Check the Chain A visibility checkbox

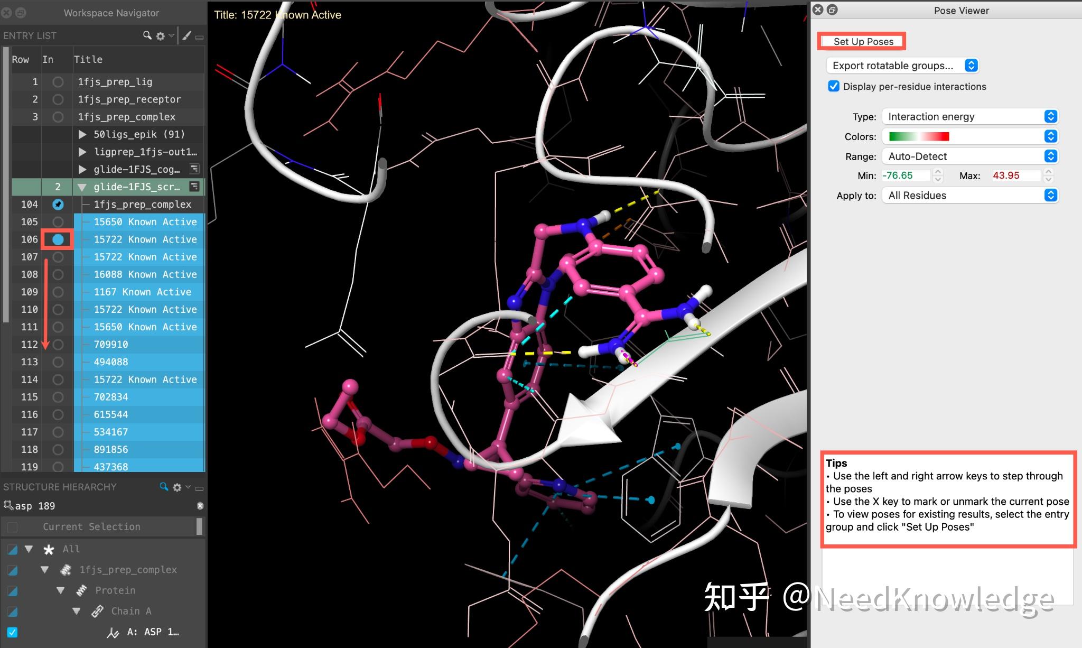click(12, 612)
